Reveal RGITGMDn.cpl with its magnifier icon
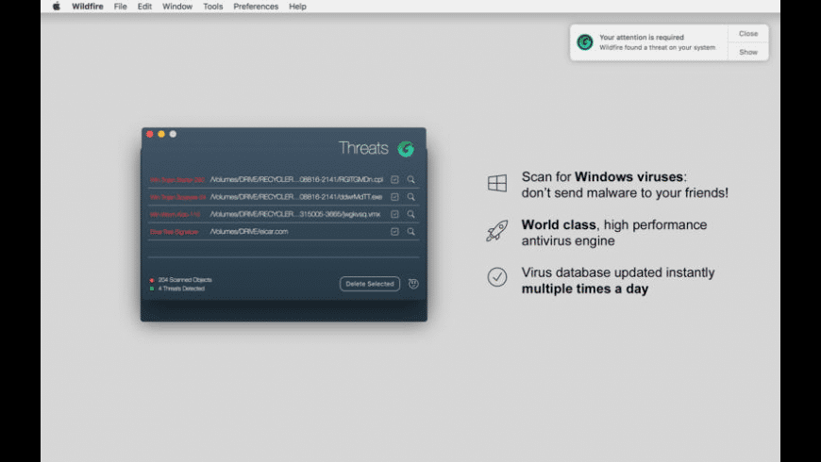The height and width of the screenshot is (462, 821). [x=411, y=179]
